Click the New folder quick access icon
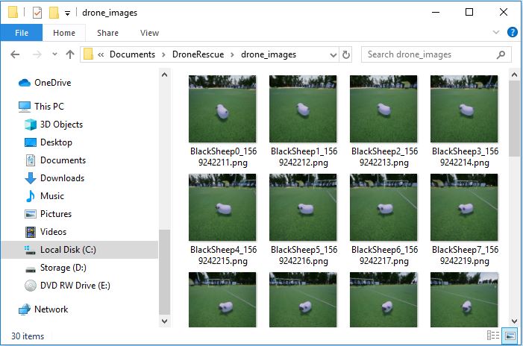The width and height of the screenshot is (523, 346). (x=54, y=13)
